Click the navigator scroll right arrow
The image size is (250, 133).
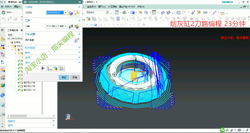coord(54,116)
